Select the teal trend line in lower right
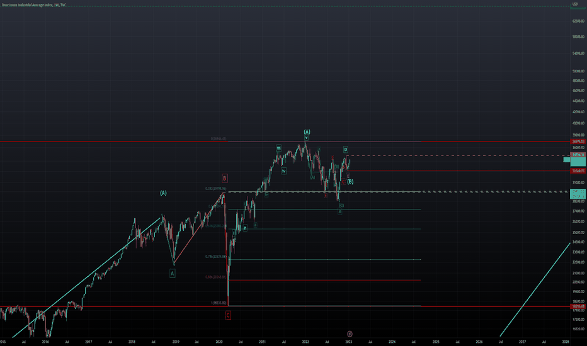Viewport: 587px width, 346px height. coord(535,289)
